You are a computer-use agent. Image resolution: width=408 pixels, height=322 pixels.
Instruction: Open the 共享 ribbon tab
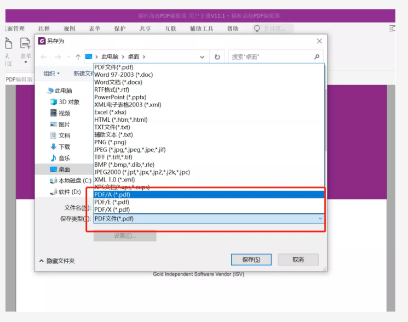coord(145,29)
